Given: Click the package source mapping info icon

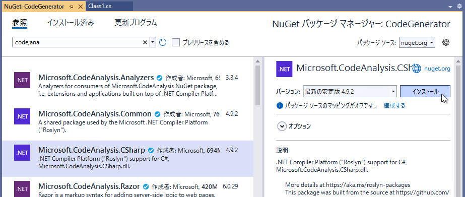Looking at the screenshot, I should pyautogui.click(x=280, y=105).
